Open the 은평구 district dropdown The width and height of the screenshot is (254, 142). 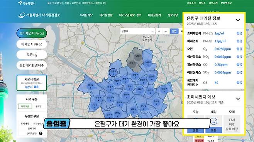tap(137, 31)
